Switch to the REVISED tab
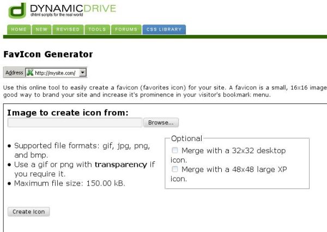 (68, 29)
